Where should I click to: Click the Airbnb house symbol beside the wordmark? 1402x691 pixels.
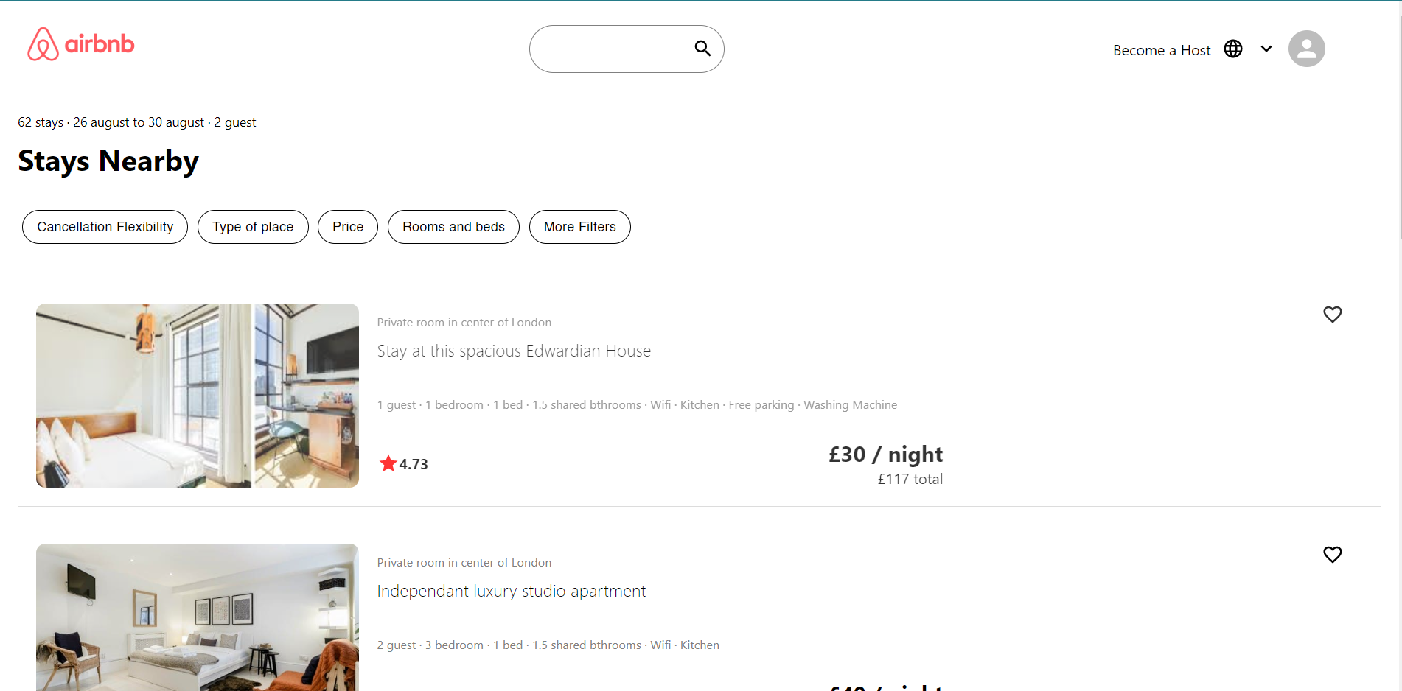(43, 44)
